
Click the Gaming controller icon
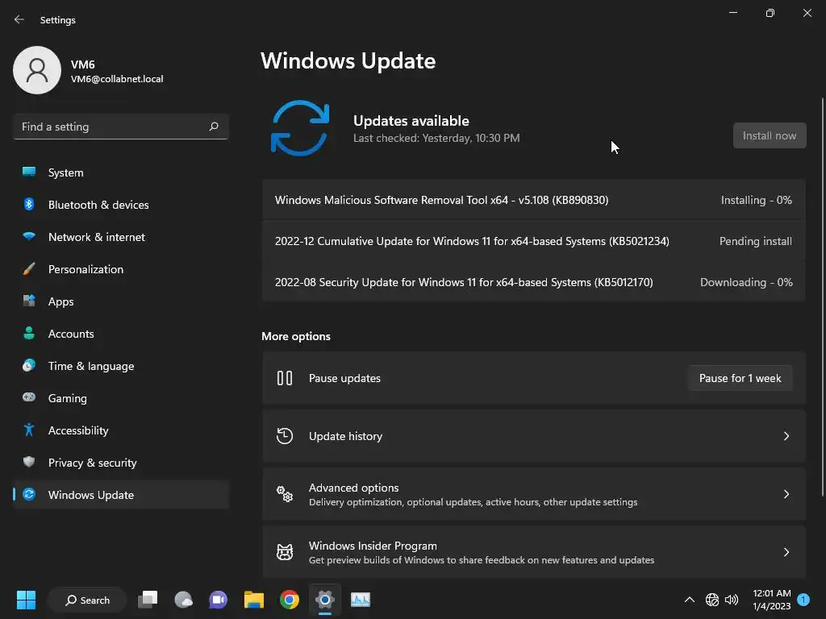tap(29, 397)
